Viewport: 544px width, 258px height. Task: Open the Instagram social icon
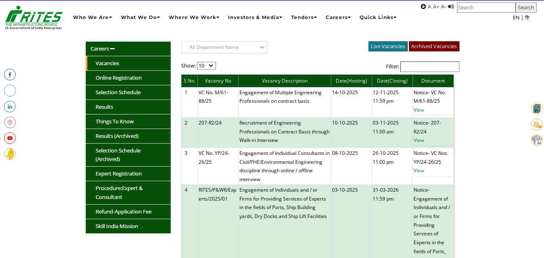click(10, 123)
